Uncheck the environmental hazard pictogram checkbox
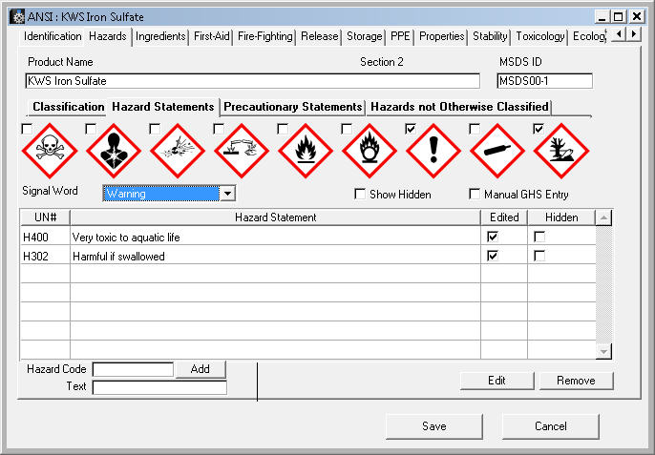This screenshot has width=655, height=455. pos(539,129)
